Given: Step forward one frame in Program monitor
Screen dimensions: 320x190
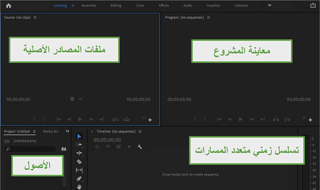Looking at the screenshot, I should 252,119.
